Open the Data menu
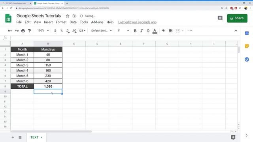 73,22
